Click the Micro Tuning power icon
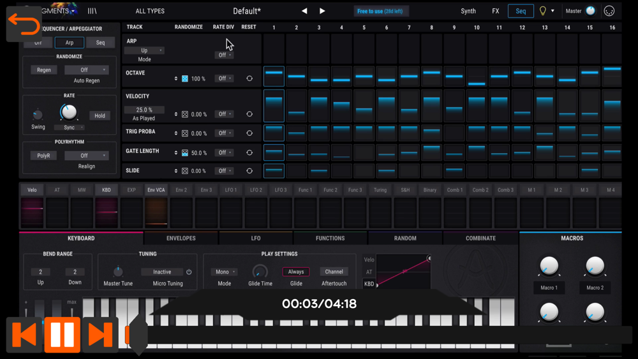Screen dimensions: 638x359 [189, 272]
